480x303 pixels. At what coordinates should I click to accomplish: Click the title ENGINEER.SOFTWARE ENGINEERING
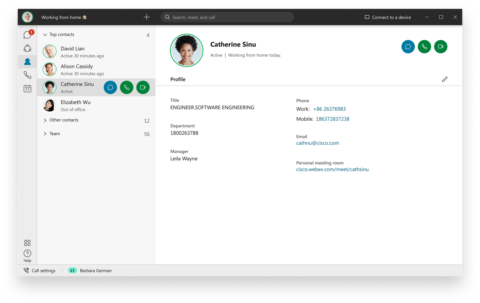[212, 107]
